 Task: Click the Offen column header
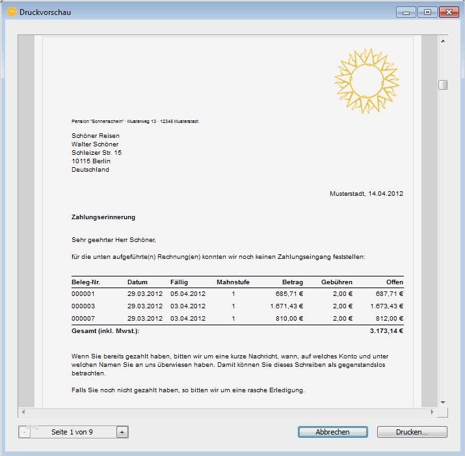(394, 282)
